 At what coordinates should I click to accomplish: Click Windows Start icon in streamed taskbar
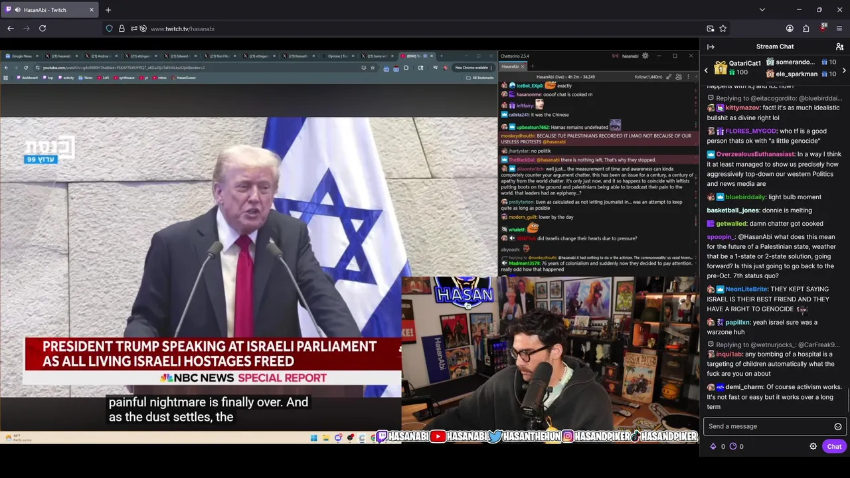coord(313,438)
